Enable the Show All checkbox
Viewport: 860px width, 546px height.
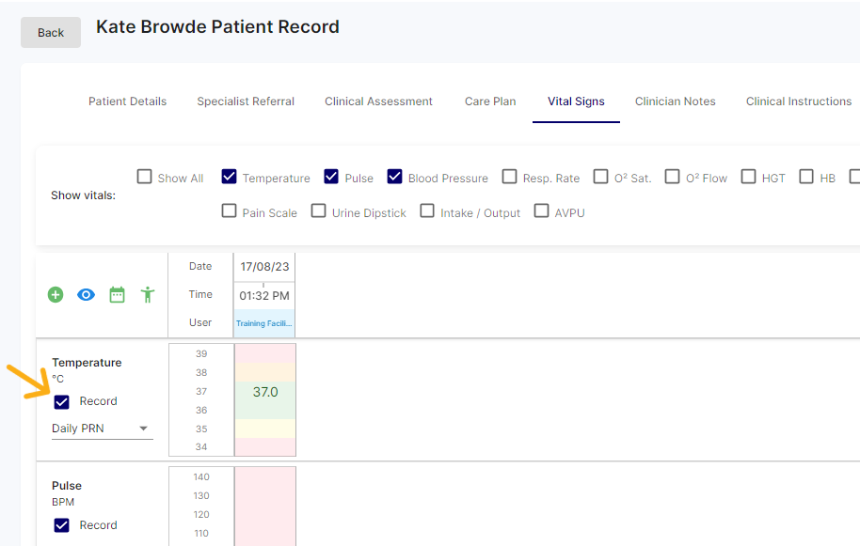point(144,177)
